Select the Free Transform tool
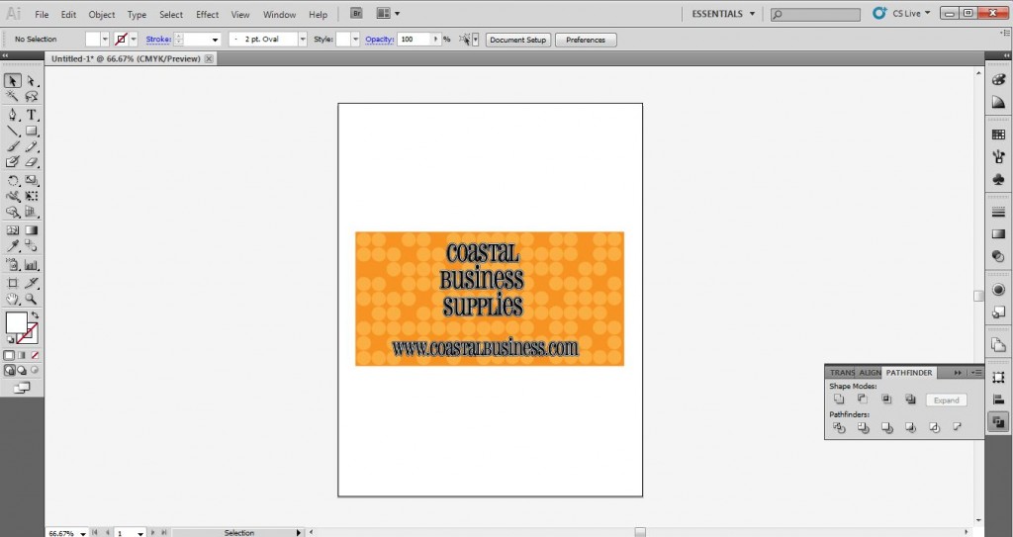The width and height of the screenshot is (1013, 537). 31,196
